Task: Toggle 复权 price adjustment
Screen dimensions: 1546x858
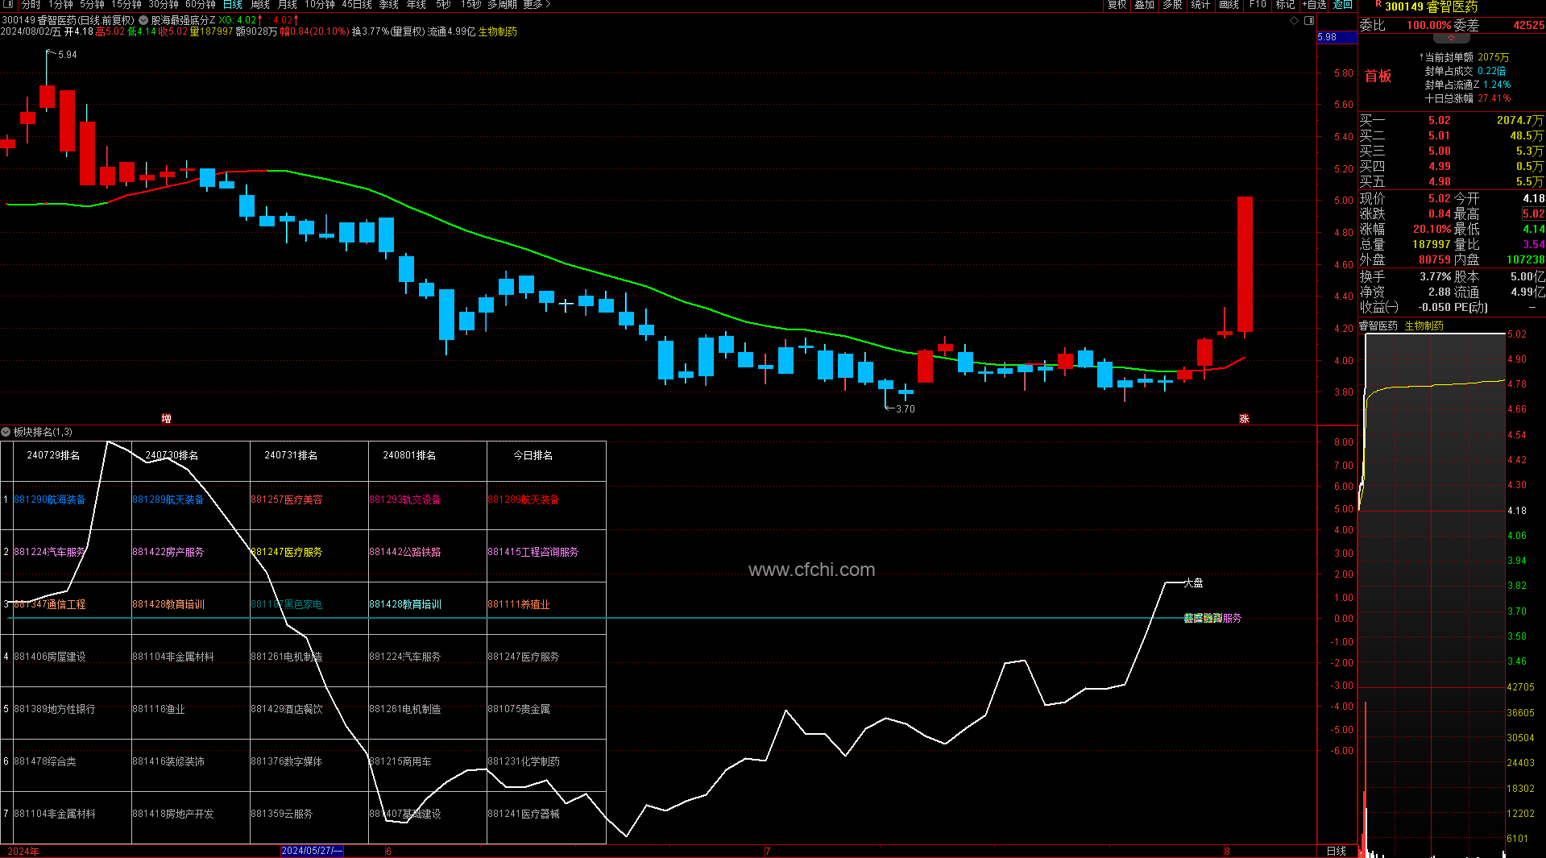Action: (x=1117, y=5)
